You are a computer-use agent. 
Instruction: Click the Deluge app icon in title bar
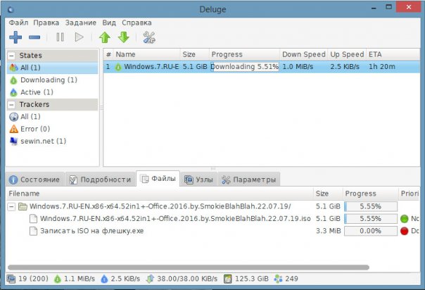click(11, 10)
